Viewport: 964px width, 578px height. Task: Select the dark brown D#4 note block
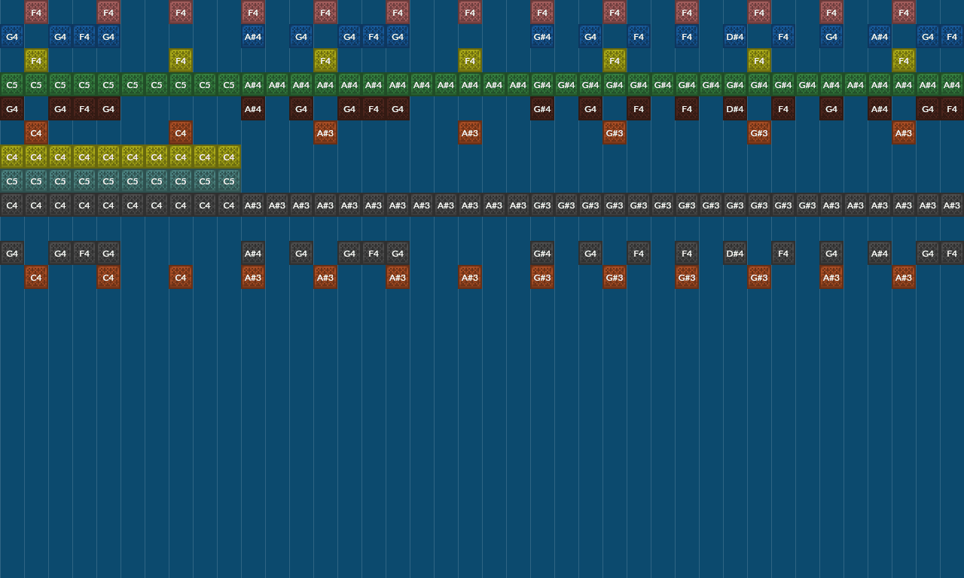click(735, 108)
